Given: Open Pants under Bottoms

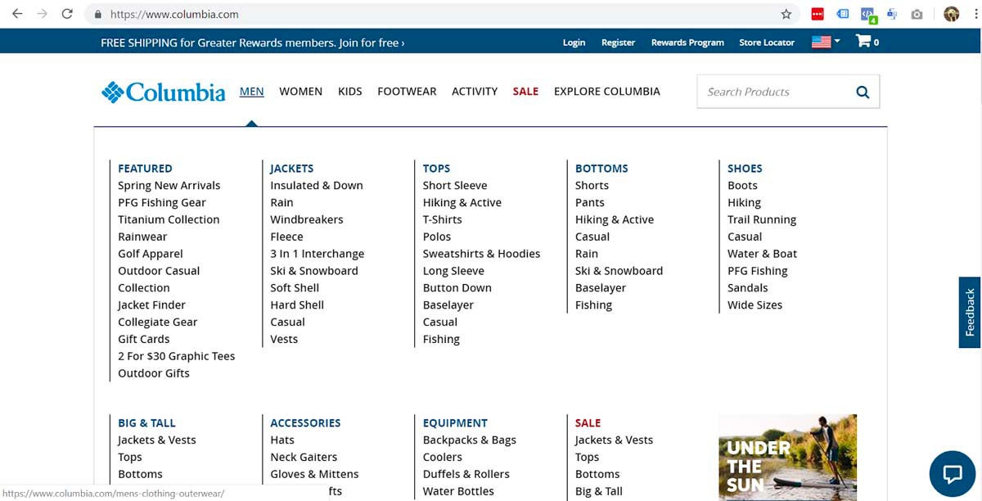Looking at the screenshot, I should (x=590, y=202).
